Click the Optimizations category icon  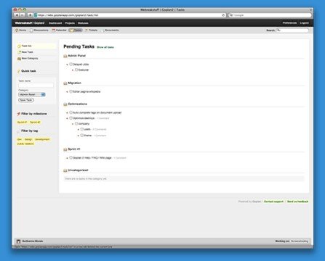[x=65, y=104]
